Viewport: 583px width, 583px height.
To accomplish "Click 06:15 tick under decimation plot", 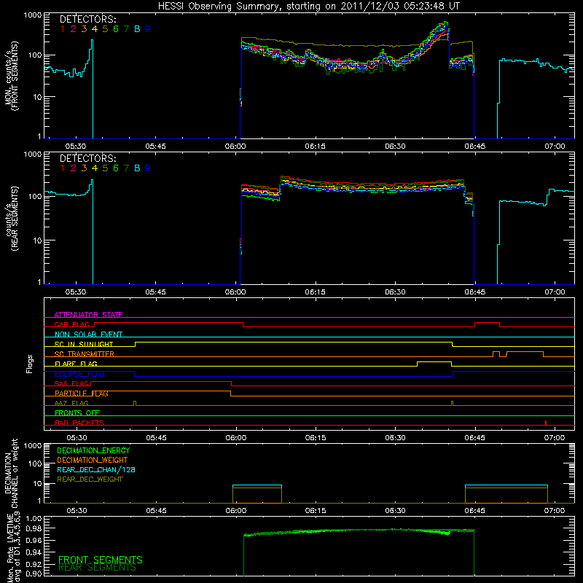I will point(316,511).
